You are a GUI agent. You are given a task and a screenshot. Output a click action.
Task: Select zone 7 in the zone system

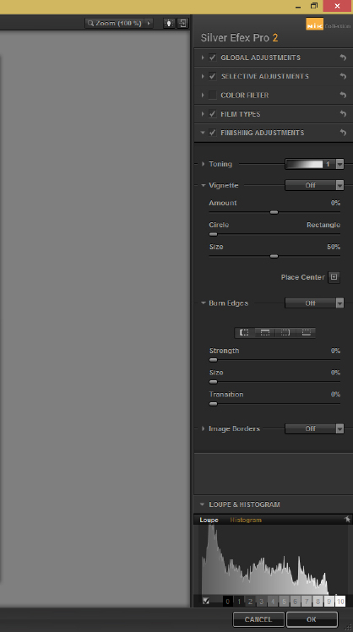[x=307, y=602]
